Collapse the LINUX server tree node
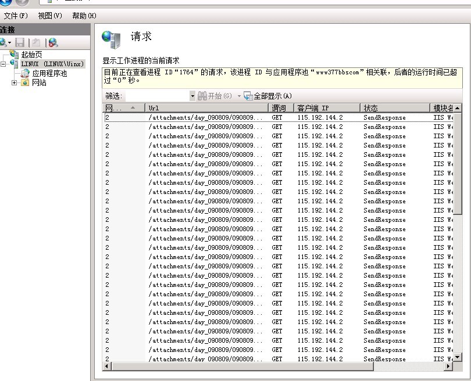 click(3, 64)
